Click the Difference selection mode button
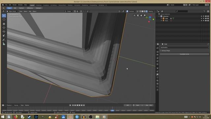 (x=30, y=8)
